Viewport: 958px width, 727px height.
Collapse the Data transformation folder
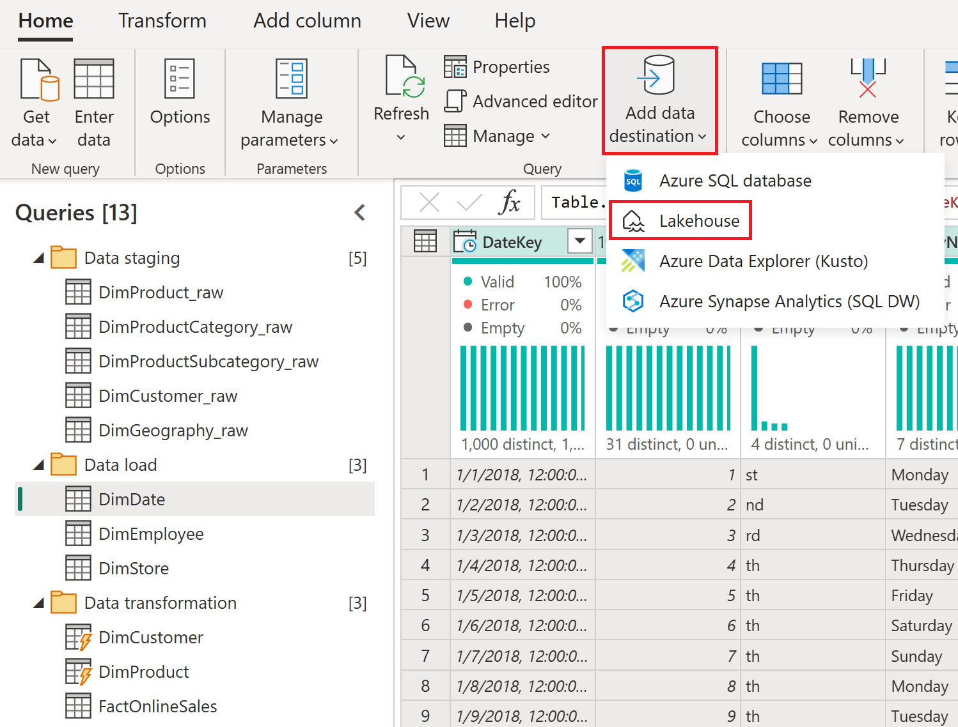38,604
